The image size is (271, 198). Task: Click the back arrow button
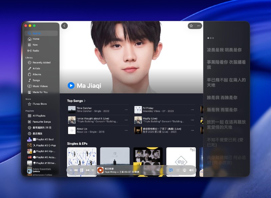click(x=64, y=26)
